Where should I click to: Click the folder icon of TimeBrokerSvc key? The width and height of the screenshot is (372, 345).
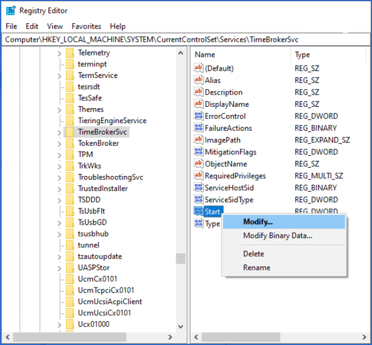point(70,132)
